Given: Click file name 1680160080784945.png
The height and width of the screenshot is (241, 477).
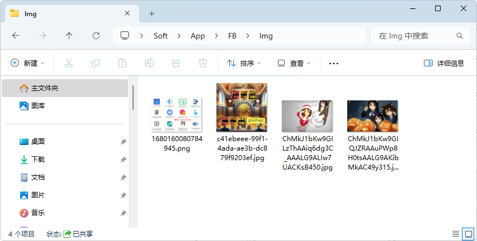Looking at the screenshot, I should pos(177,143).
